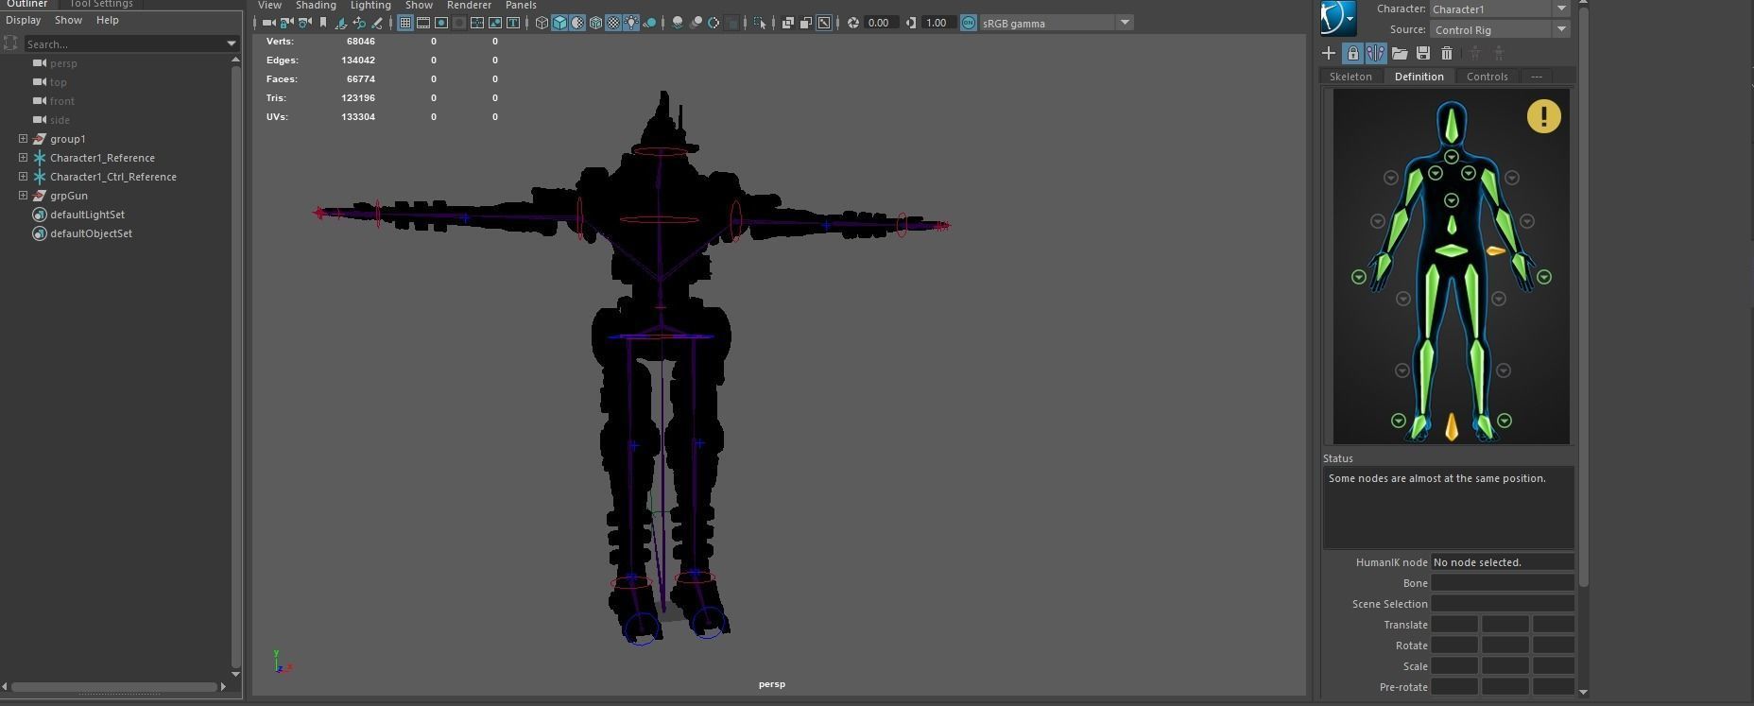Toggle Use Default Material icon
The height and width of the screenshot is (706, 1754).
(x=577, y=23)
